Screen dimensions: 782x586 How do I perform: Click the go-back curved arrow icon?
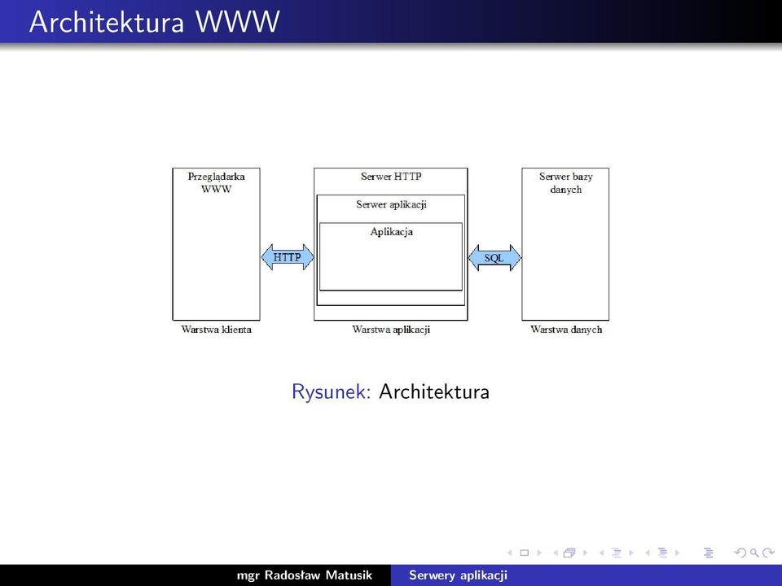coord(740,553)
